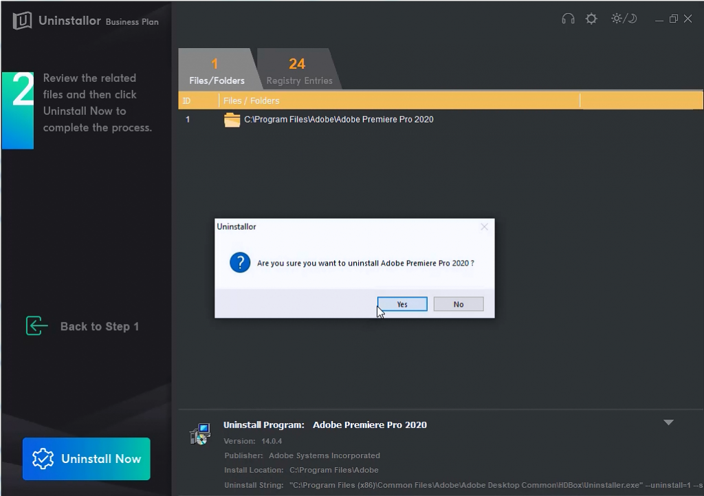Toggle light/dark theme icon
This screenshot has width=704, height=496.
pyautogui.click(x=624, y=19)
